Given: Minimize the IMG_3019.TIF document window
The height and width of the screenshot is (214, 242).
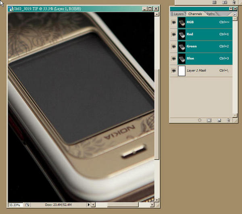Looking at the screenshot, I should click(x=144, y=9).
